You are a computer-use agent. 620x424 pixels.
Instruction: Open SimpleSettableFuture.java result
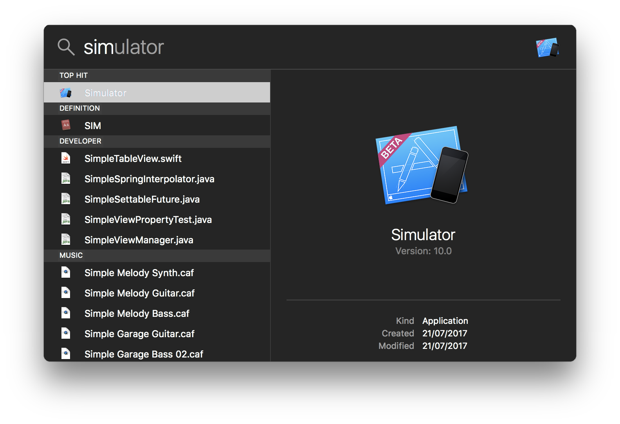tap(157, 199)
